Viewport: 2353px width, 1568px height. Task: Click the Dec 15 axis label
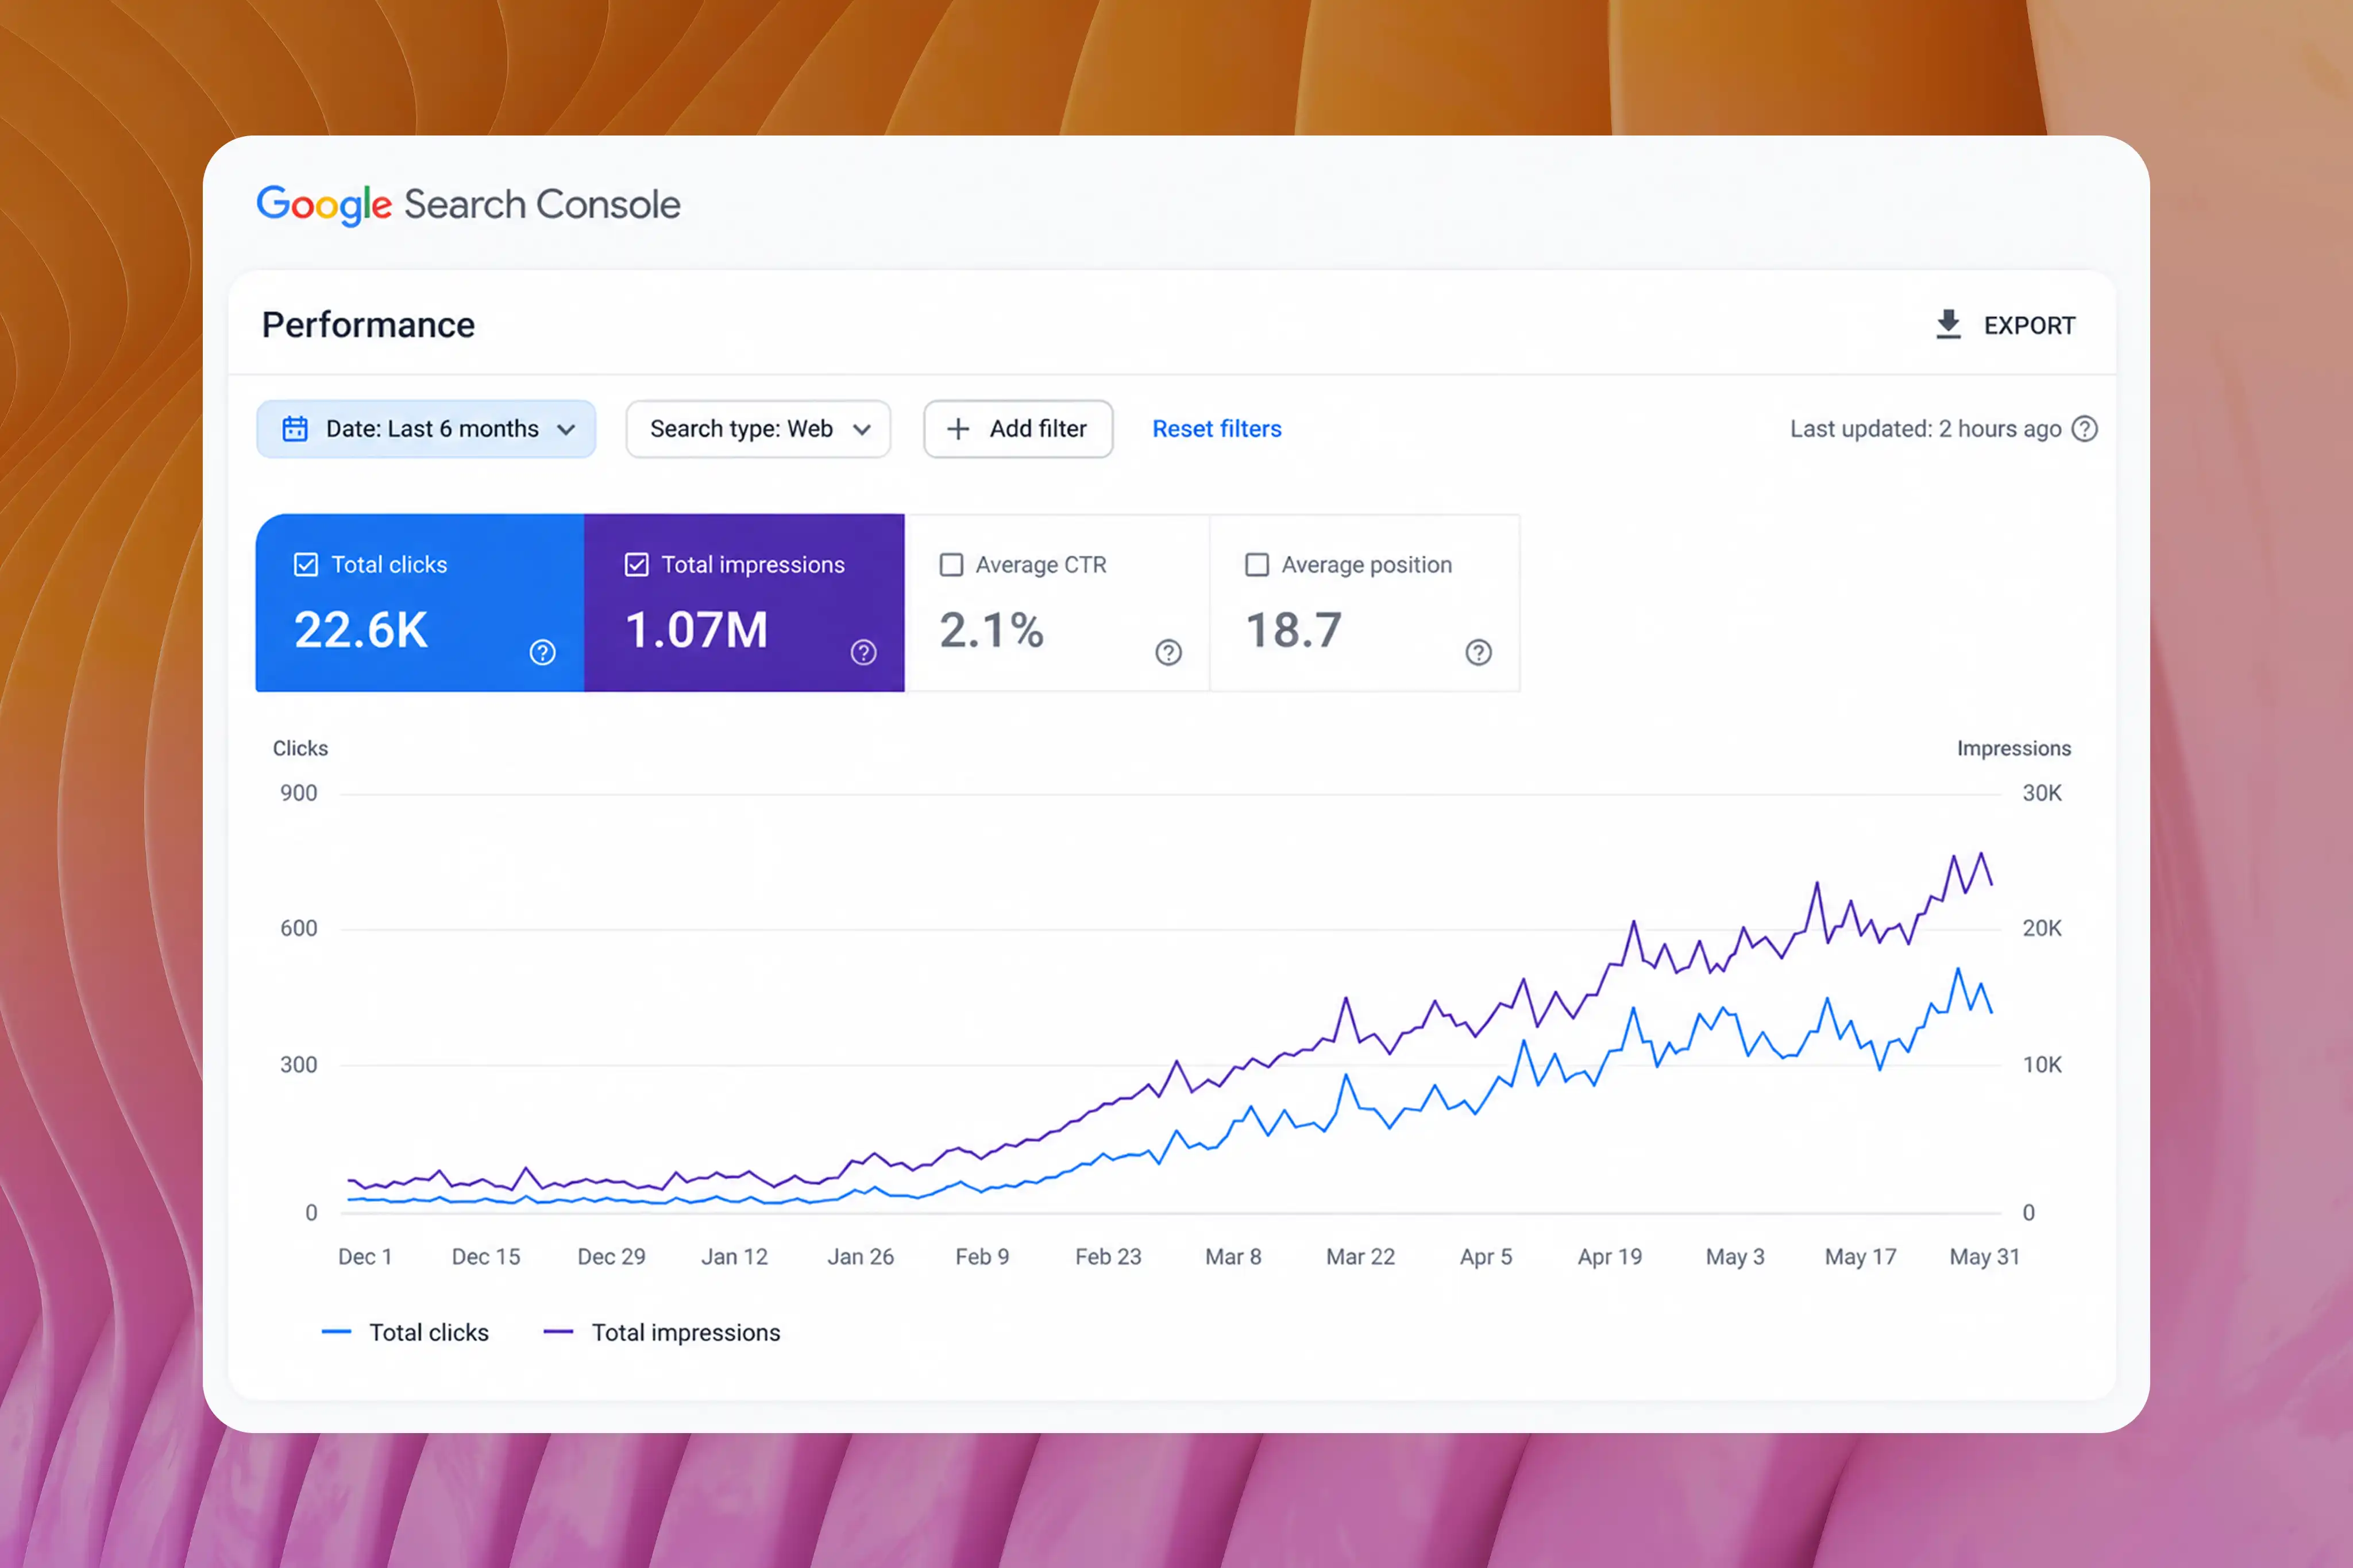coord(486,1257)
